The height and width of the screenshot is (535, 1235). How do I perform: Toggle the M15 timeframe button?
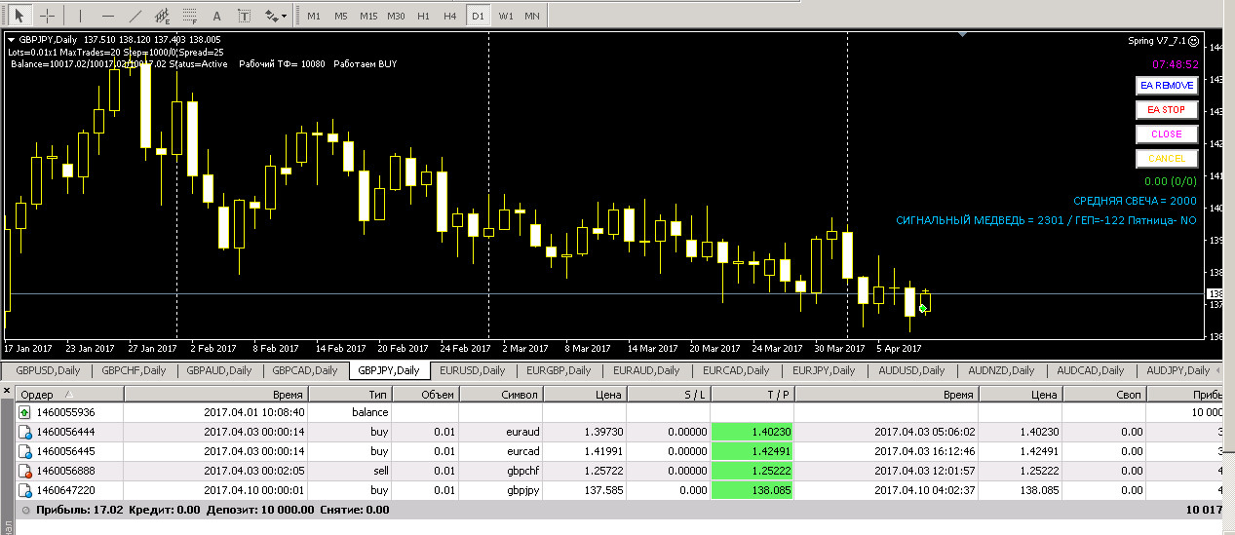point(367,17)
